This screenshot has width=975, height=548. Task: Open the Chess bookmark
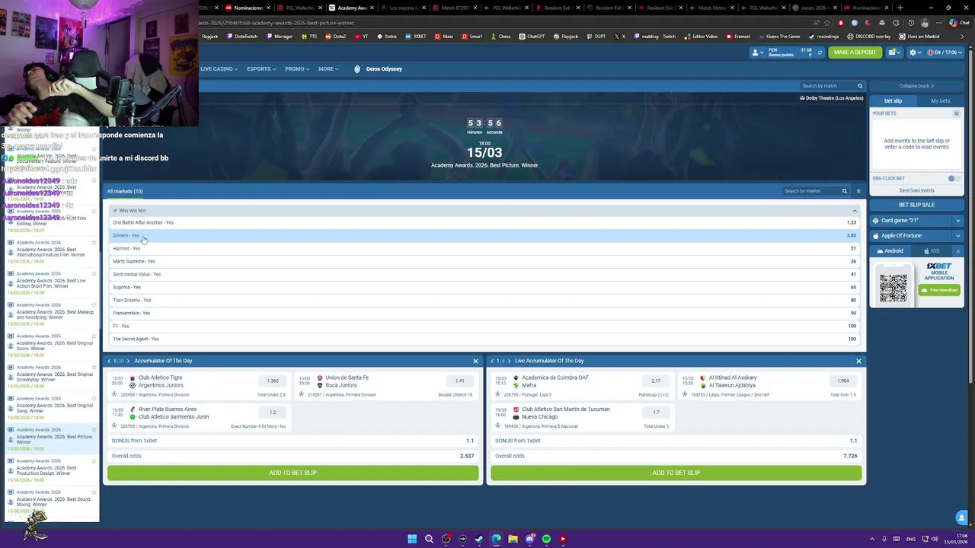500,37
